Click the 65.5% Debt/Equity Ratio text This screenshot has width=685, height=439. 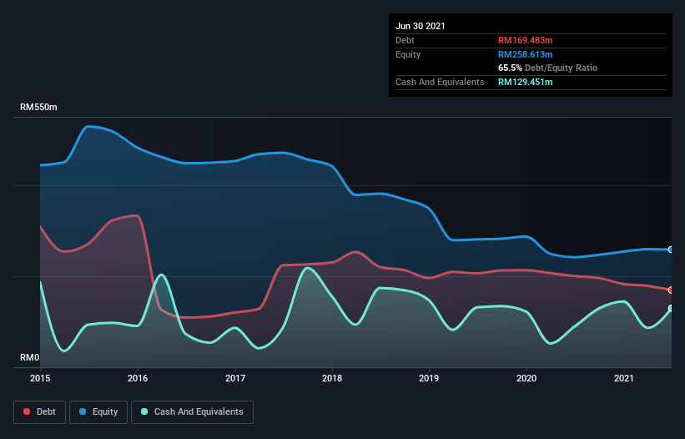click(x=548, y=68)
